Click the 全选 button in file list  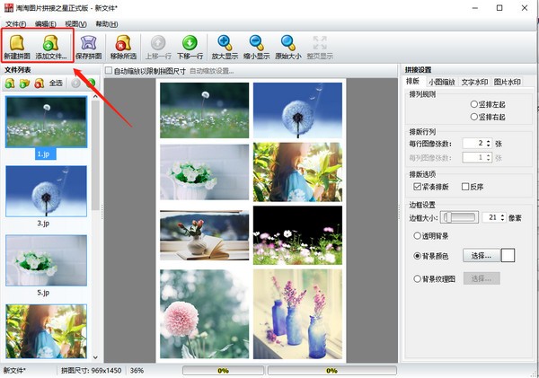pyautogui.click(x=56, y=84)
